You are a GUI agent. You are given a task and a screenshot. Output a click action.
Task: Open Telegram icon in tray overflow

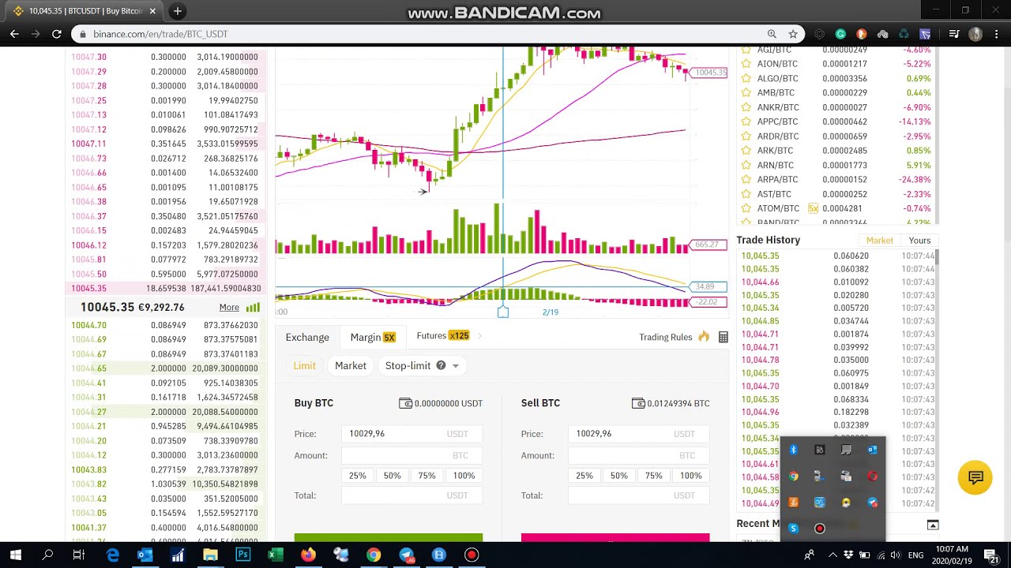coord(873,503)
